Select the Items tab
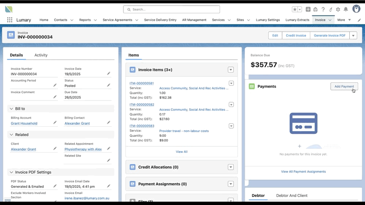The image size is (365, 205). tap(134, 55)
